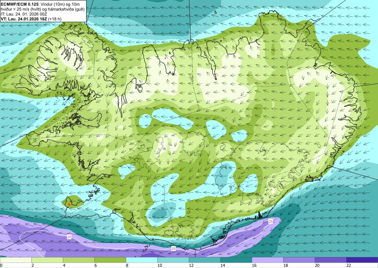Click the "hviður > 25 m/s (hvítt)" line
The height and width of the screenshot is (268, 378).
click(x=20, y=9)
